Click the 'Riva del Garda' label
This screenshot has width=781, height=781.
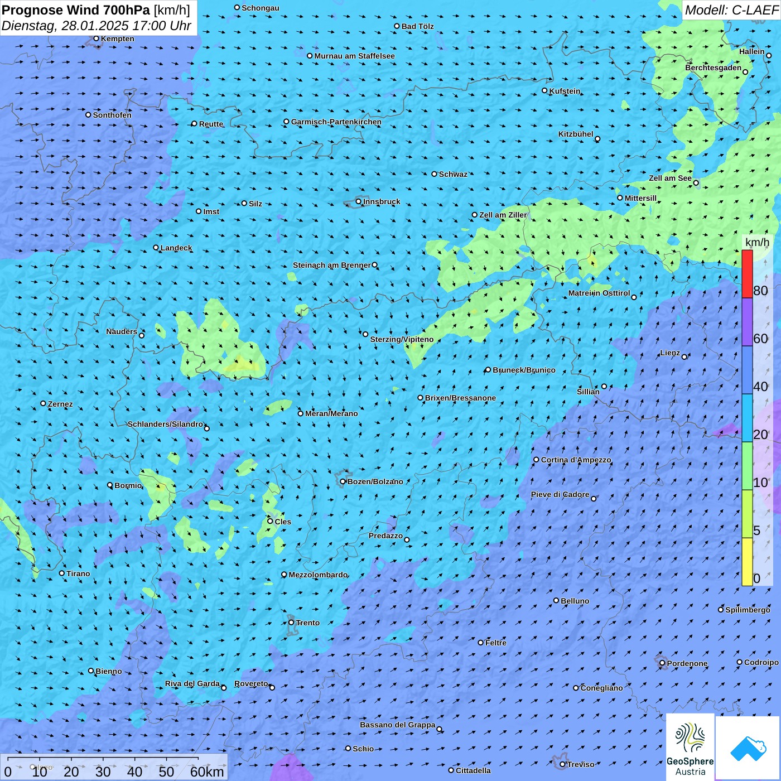(192, 683)
